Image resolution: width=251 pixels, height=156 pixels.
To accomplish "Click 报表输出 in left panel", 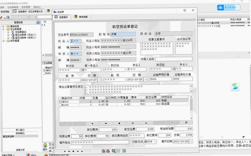I will [x=20, y=133].
